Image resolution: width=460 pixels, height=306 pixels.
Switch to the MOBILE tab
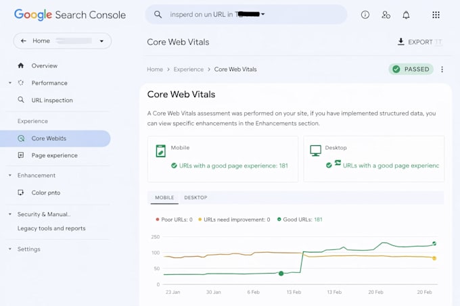(x=164, y=198)
